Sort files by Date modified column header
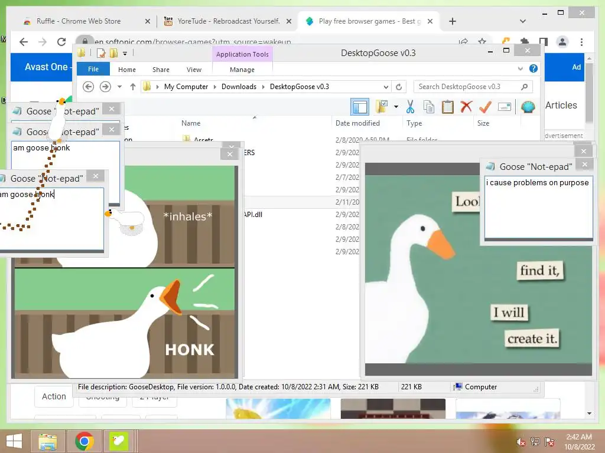 pos(357,123)
